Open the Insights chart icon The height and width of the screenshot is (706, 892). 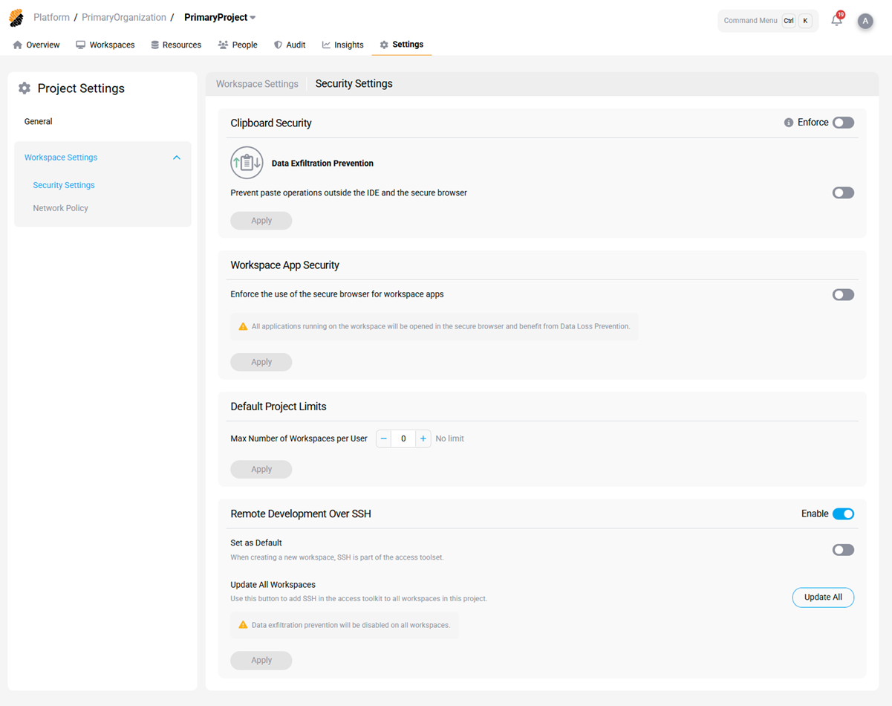click(325, 45)
